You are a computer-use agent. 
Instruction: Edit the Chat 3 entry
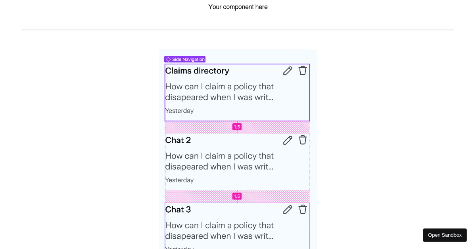point(288,209)
